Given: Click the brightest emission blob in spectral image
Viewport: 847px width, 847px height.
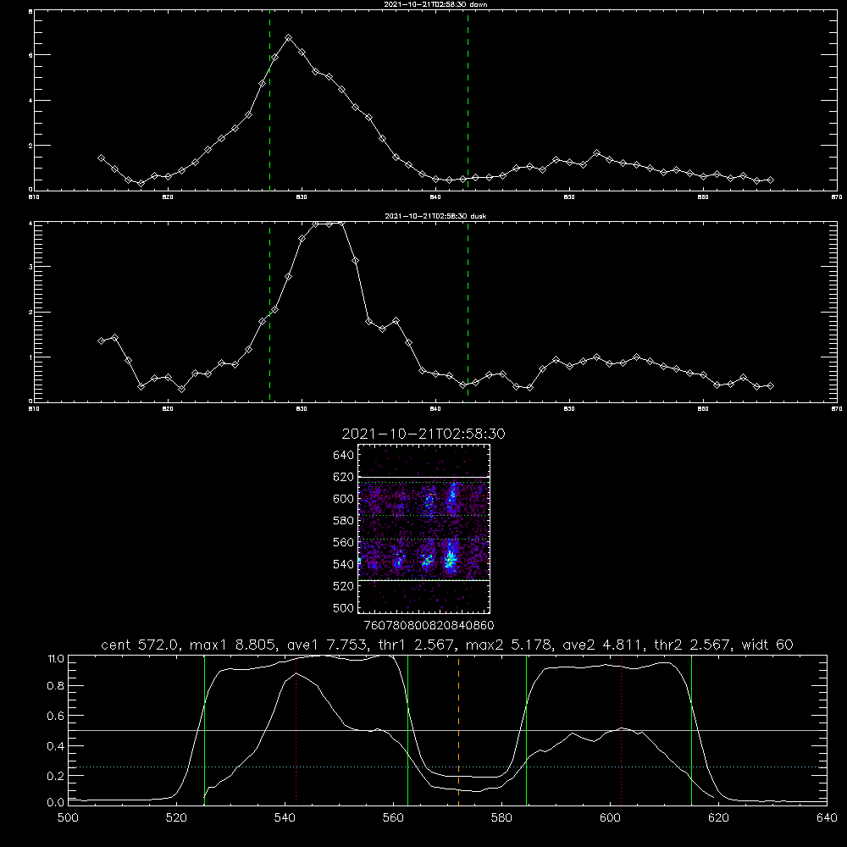Looking at the screenshot, I should tap(450, 560).
